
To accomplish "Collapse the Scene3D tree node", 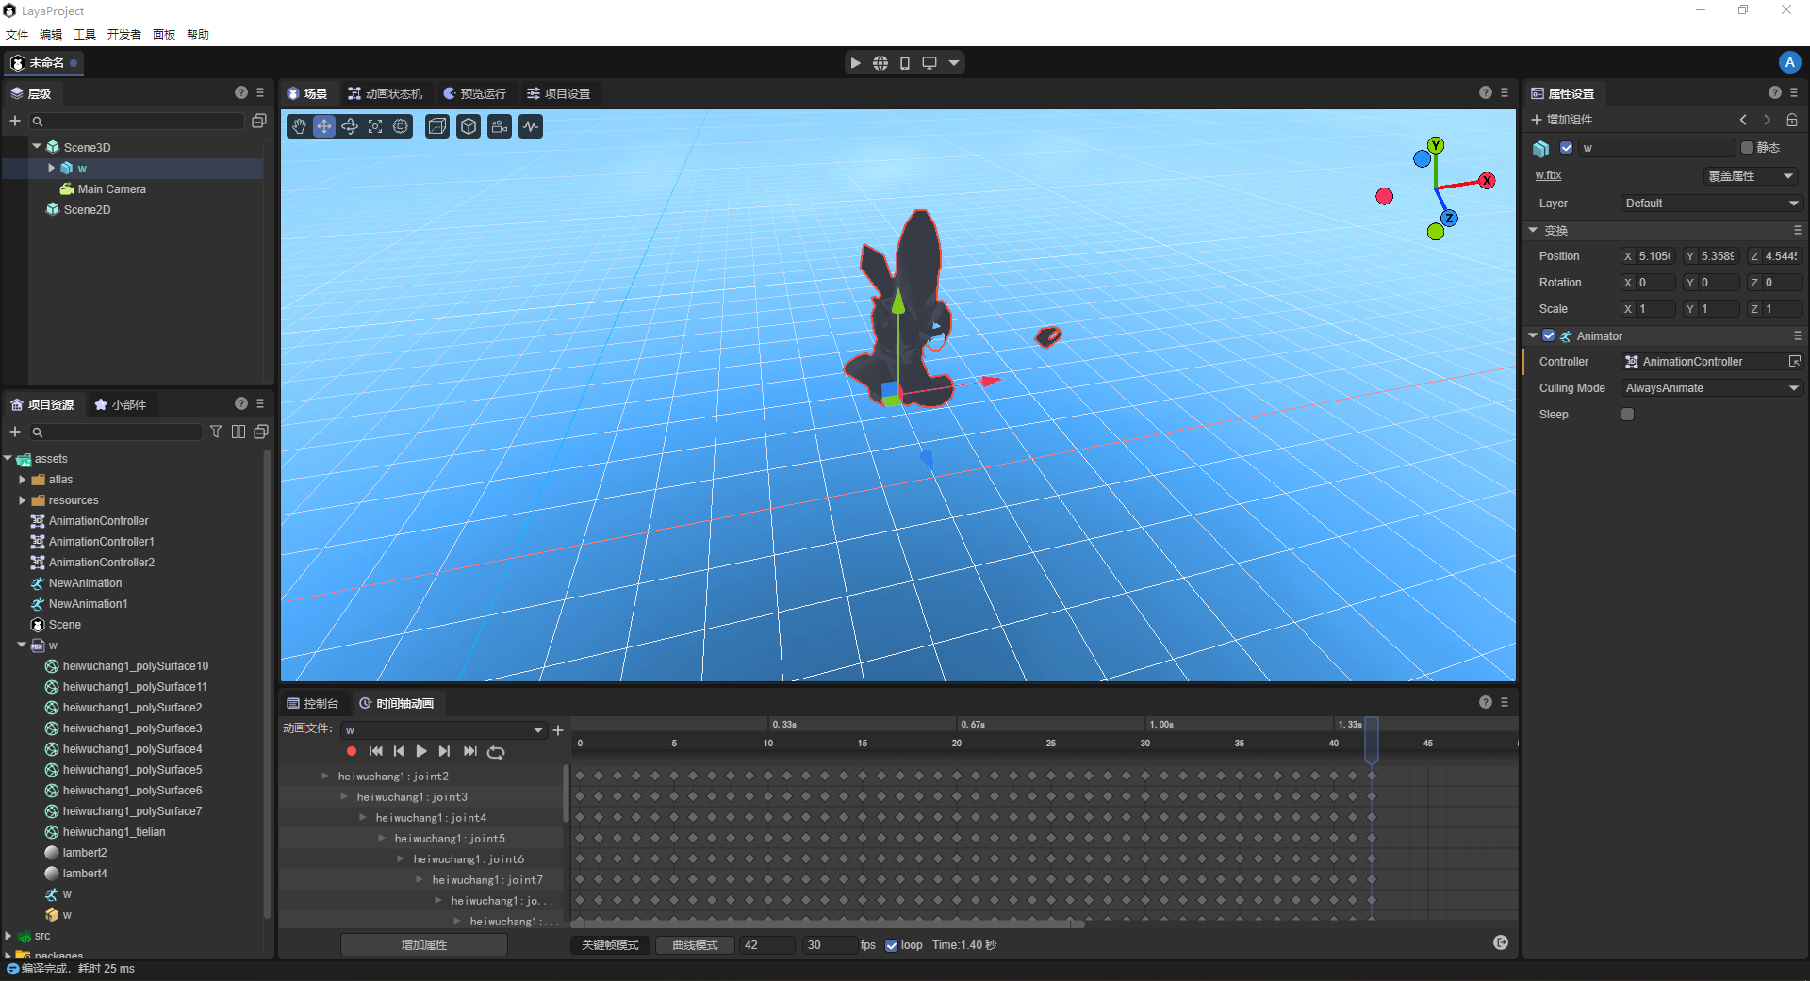I will (x=37, y=147).
